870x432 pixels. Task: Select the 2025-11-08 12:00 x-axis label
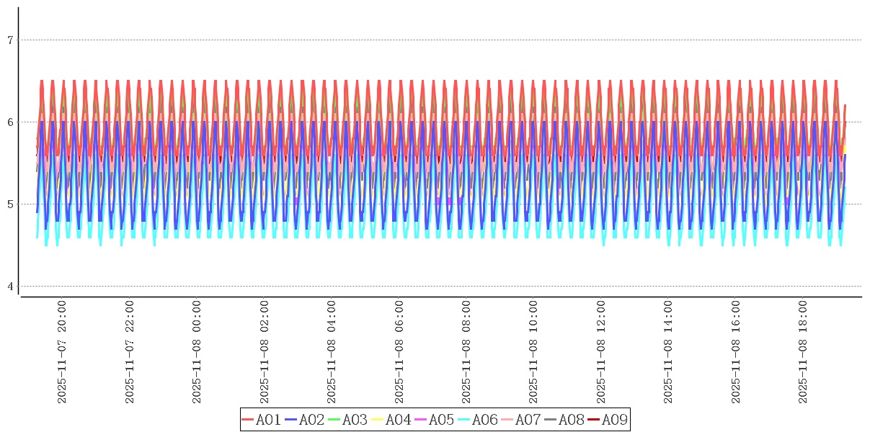(601, 353)
